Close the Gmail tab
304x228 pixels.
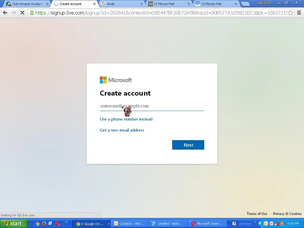pyautogui.click(x=142, y=4)
